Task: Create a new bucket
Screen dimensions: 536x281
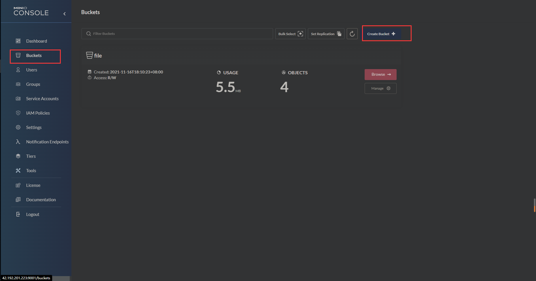Action: (x=381, y=34)
